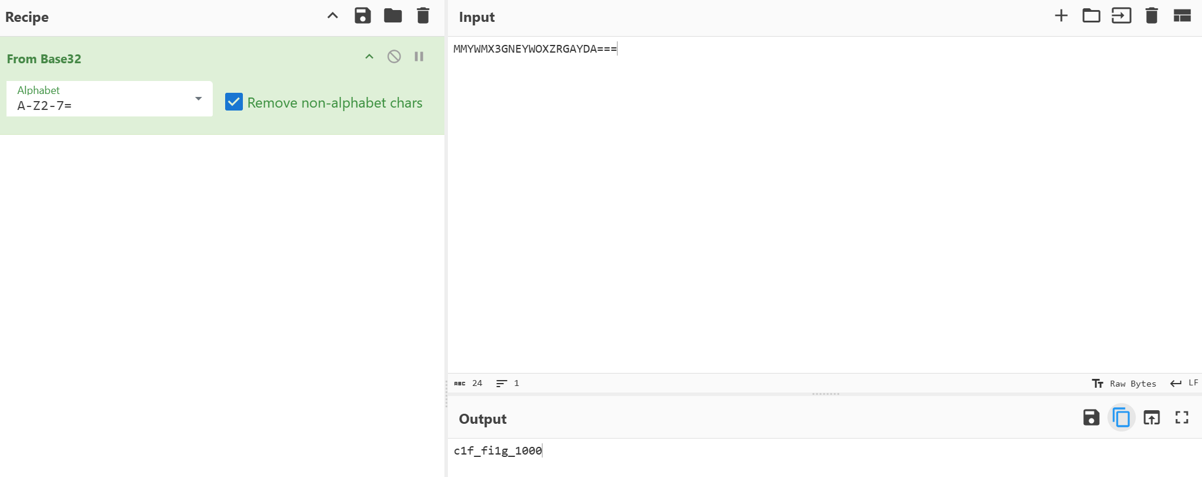Screen dimensions: 1202x477
Task: Change Raw Bytes input encoding
Action: pos(1124,384)
